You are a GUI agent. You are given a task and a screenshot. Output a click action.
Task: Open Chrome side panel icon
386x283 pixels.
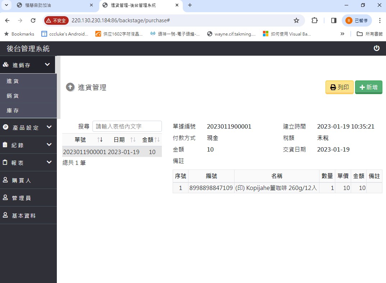(333, 20)
